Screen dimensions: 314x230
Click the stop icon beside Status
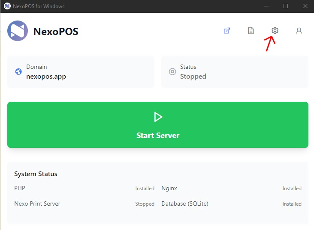point(172,71)
